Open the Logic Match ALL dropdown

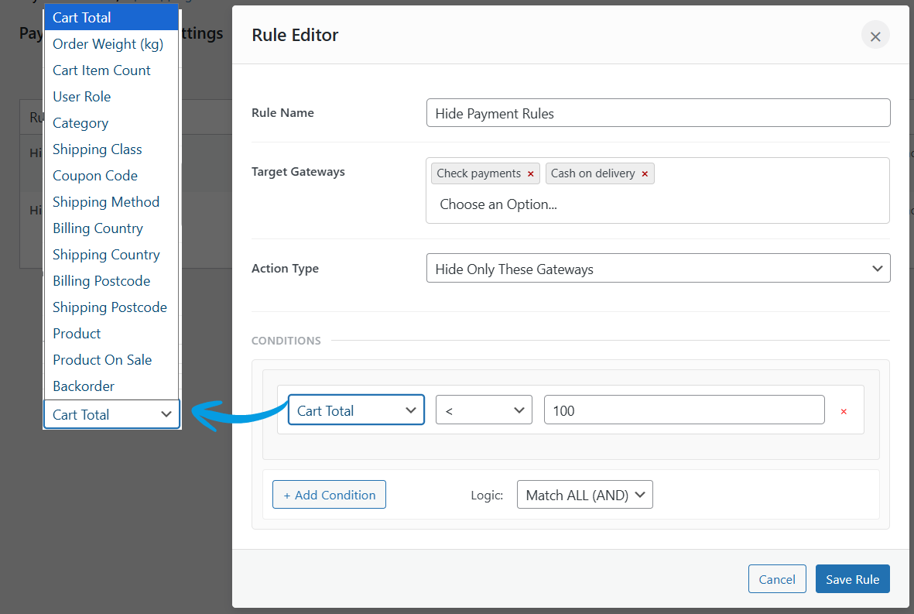pos(584,495)
